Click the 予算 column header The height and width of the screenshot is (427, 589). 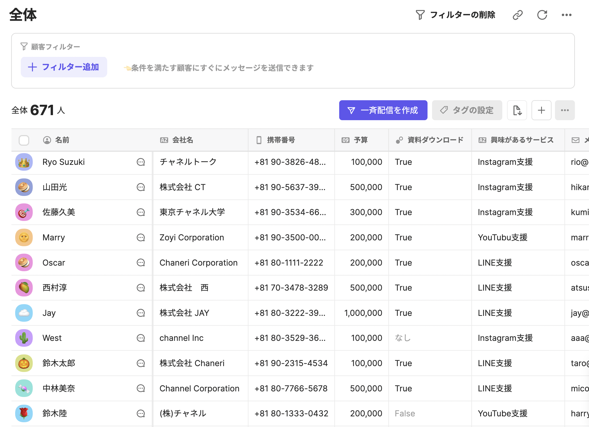[360, 140]
